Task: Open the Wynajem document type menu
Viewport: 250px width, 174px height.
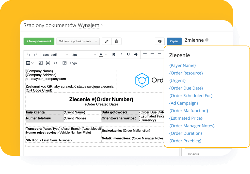Action: (90, 25)
